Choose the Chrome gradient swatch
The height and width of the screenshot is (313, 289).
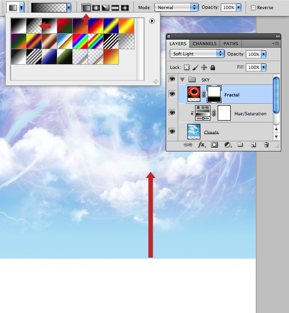click(65, 41)
